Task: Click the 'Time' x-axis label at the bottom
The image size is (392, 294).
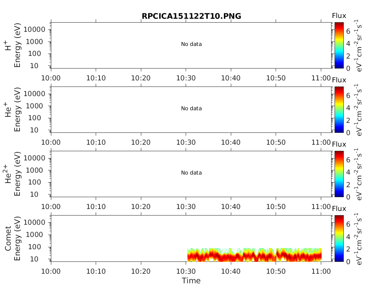Action: point(191,281)
